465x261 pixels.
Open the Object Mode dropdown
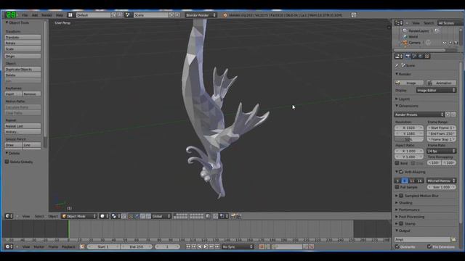pyautogui.click(x=79, y=216)
